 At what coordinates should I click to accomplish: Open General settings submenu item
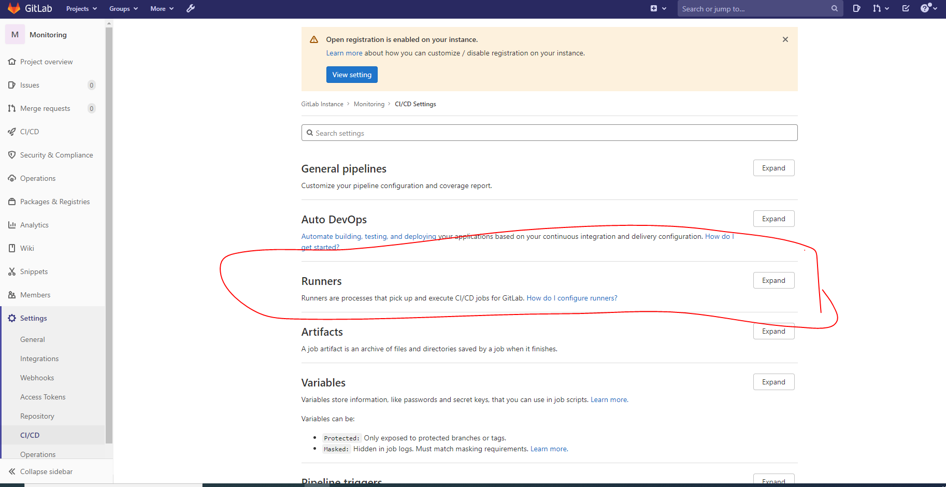point(33,339)
